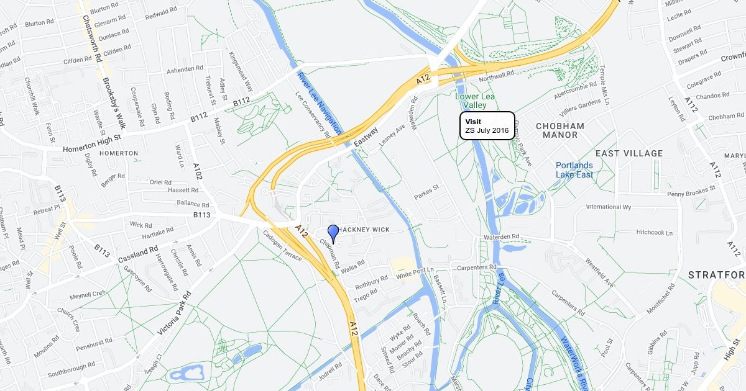Screen dimensions: 746x391
Task: Click the Homerton High St label
Action: pyautogui.click(x=93, y=146)
